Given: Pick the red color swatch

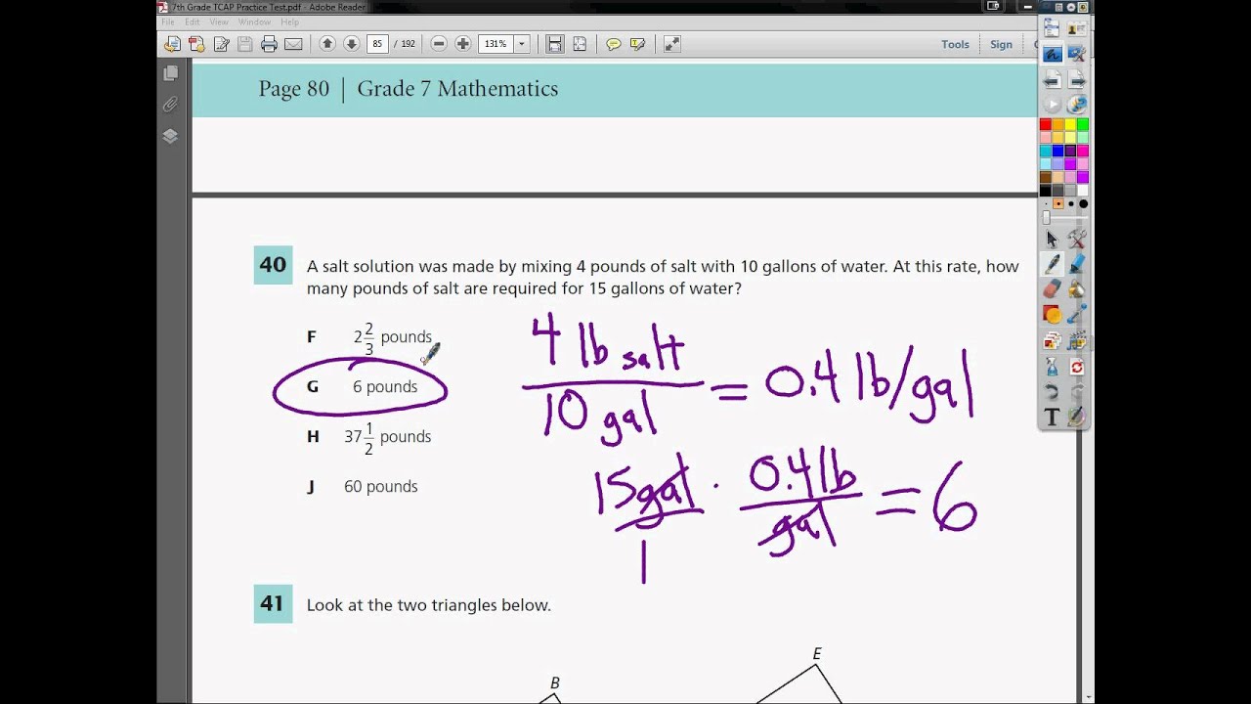Looking at the screenshot, I should tap(1046, 124).
